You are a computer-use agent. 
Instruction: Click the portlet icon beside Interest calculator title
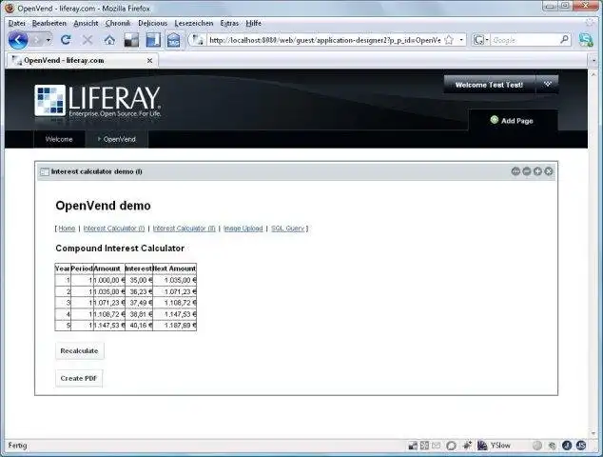[45, 171]
